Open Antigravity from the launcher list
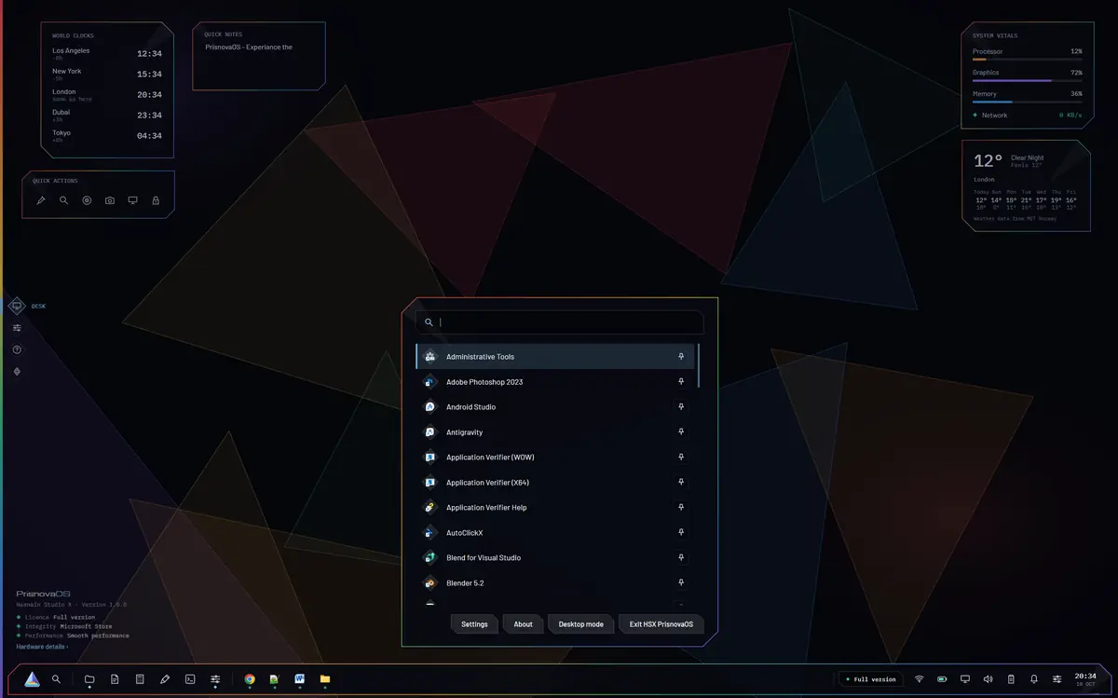1118x698 pixels. pyautogui.click(x=555, y=431)
